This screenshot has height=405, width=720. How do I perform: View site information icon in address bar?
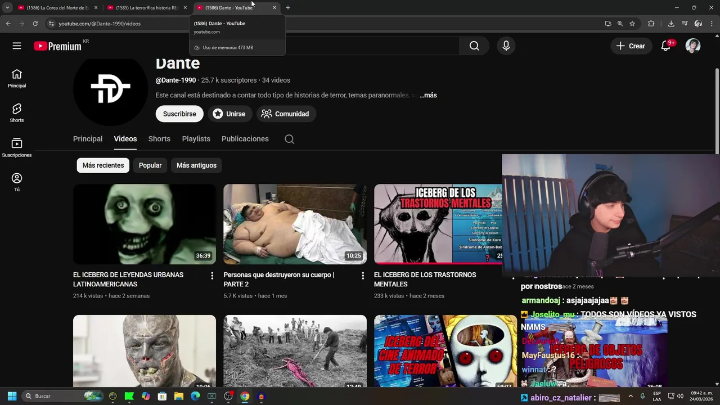[51, 24]
